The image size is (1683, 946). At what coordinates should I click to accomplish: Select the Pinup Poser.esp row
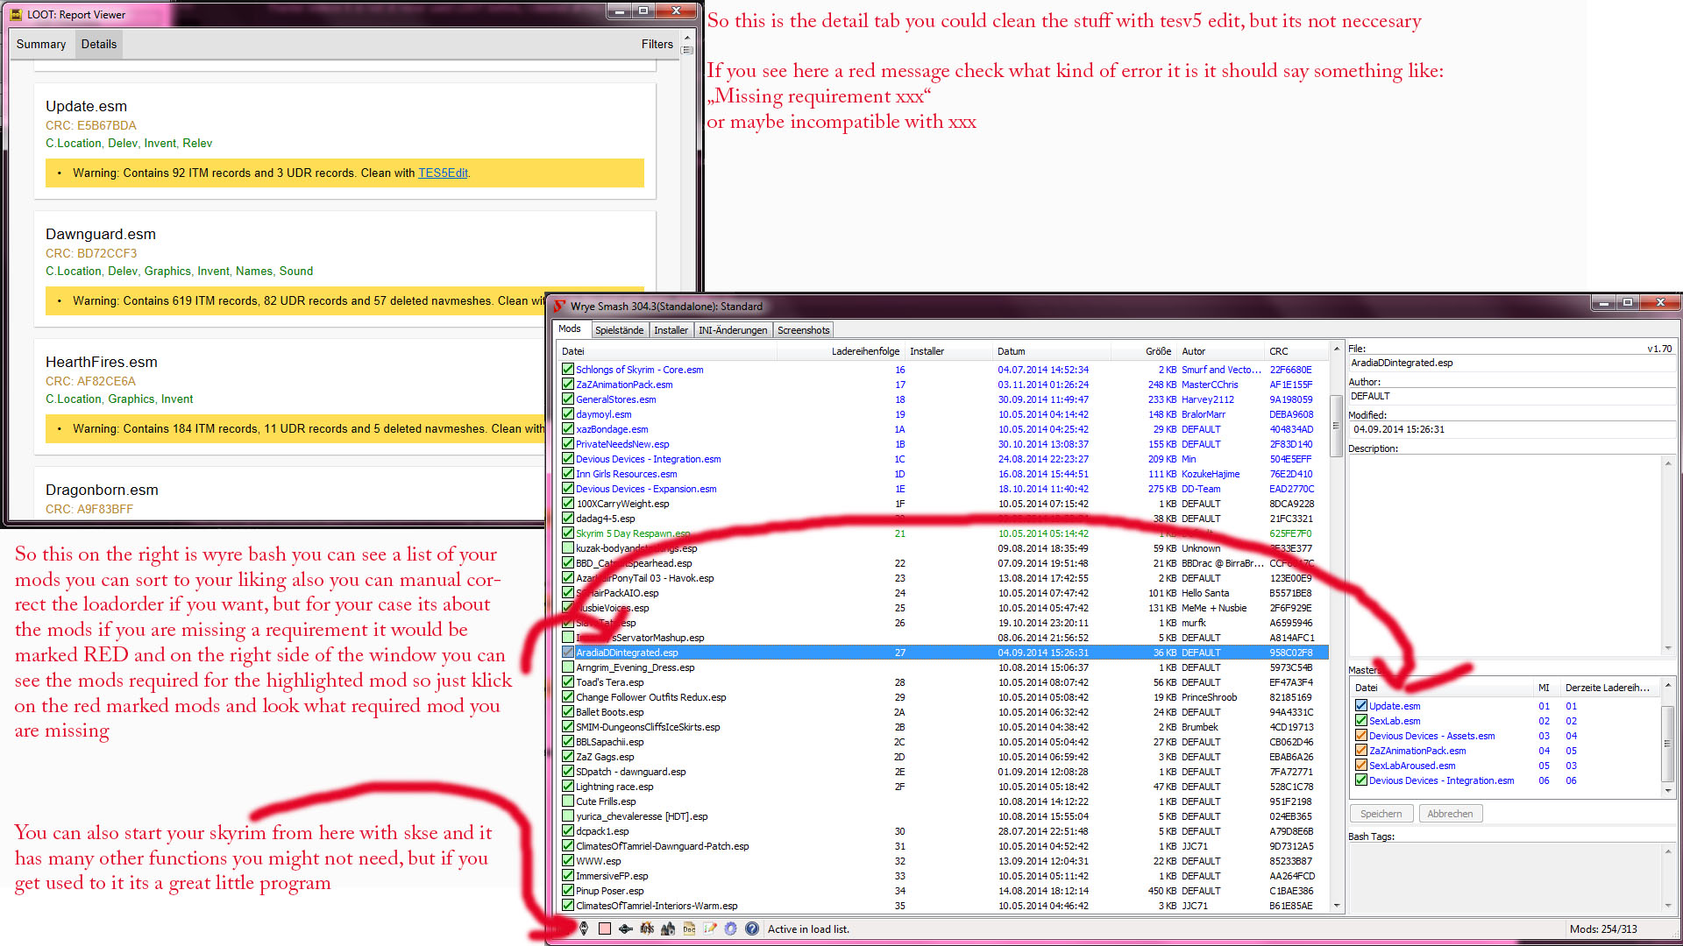coord(943,891)
